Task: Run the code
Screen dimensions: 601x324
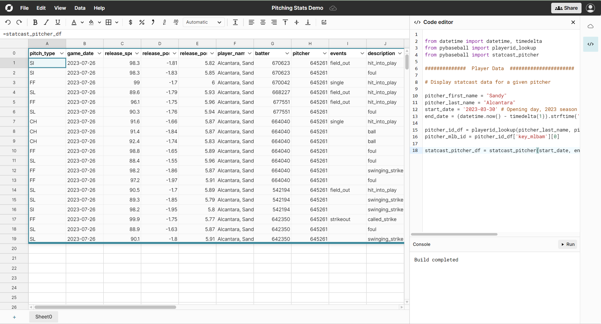Action: tap(568, 244)
